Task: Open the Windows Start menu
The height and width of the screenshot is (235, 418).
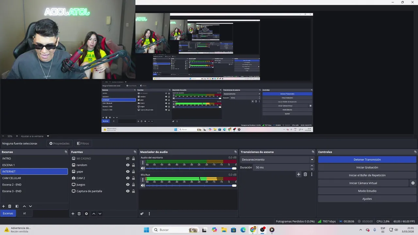Action: (146, 230)
